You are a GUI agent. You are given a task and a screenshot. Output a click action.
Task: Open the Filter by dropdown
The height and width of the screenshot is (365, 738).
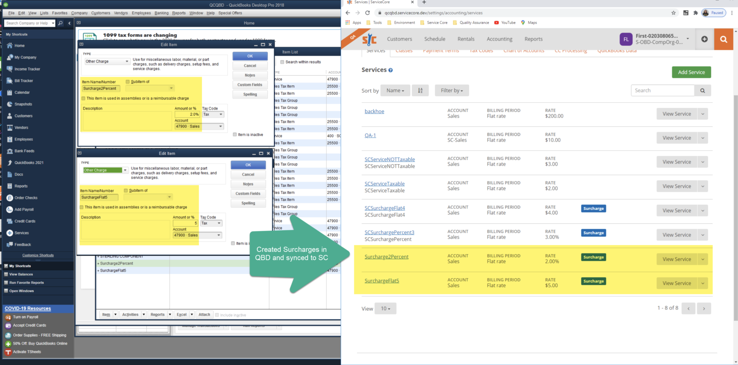[x=452, y=91]
